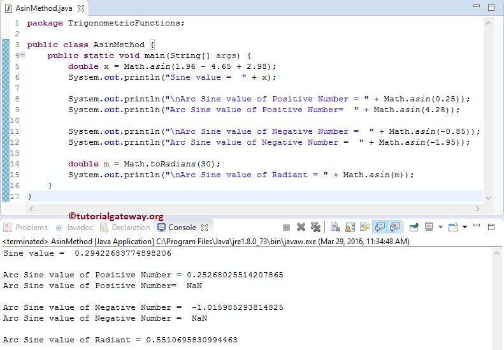Image resolution: width=504 pixels, height=350 pixels.
Task: Click 'Math.asin(4.28)' on line 9
Action: pyautogui.click(x=413, y=110)
